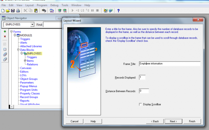Click the Collapse All icon in navigator
This screenshot has height=130, width=209.
pyautogui.click(x=5, y=59)
